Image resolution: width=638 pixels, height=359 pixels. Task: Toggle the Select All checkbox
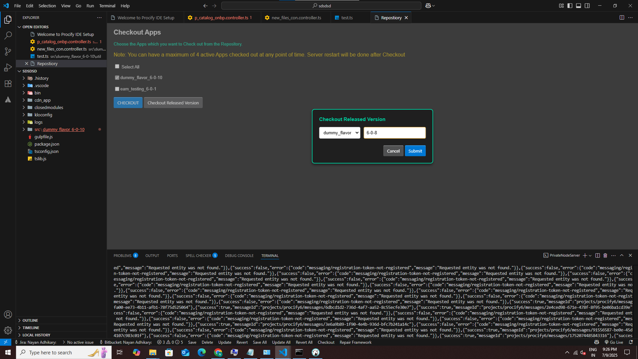tap(117, 66)
